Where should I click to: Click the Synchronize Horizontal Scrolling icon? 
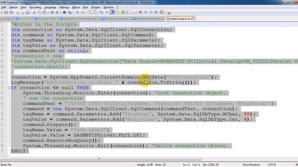coord(95,13)
